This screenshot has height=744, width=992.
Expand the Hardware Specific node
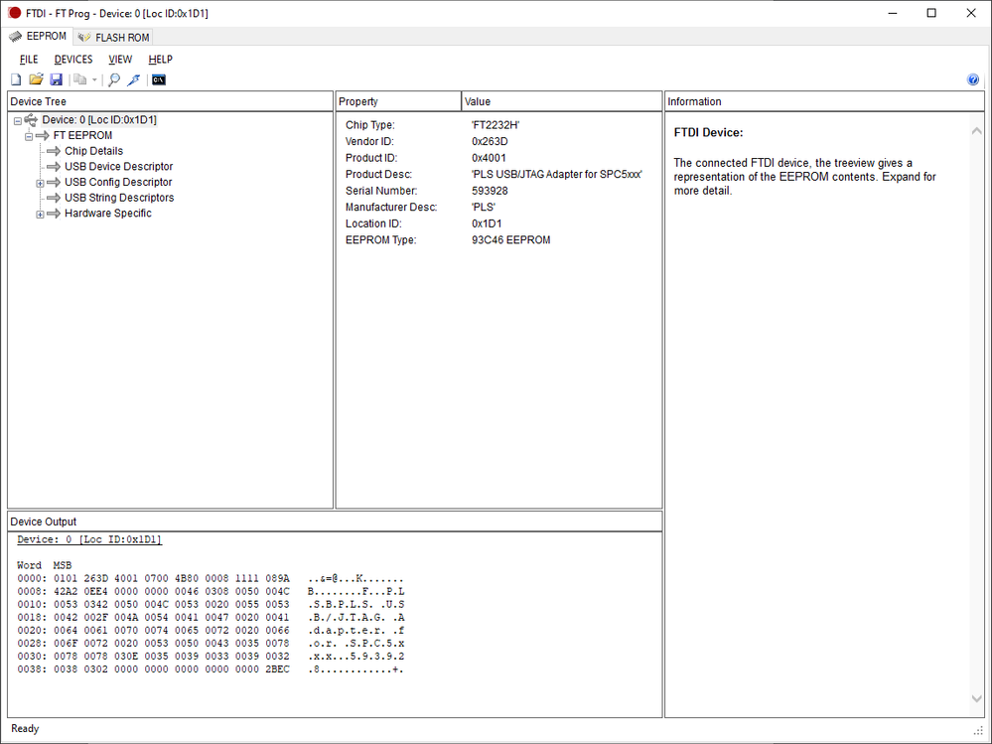coord(40,214)
